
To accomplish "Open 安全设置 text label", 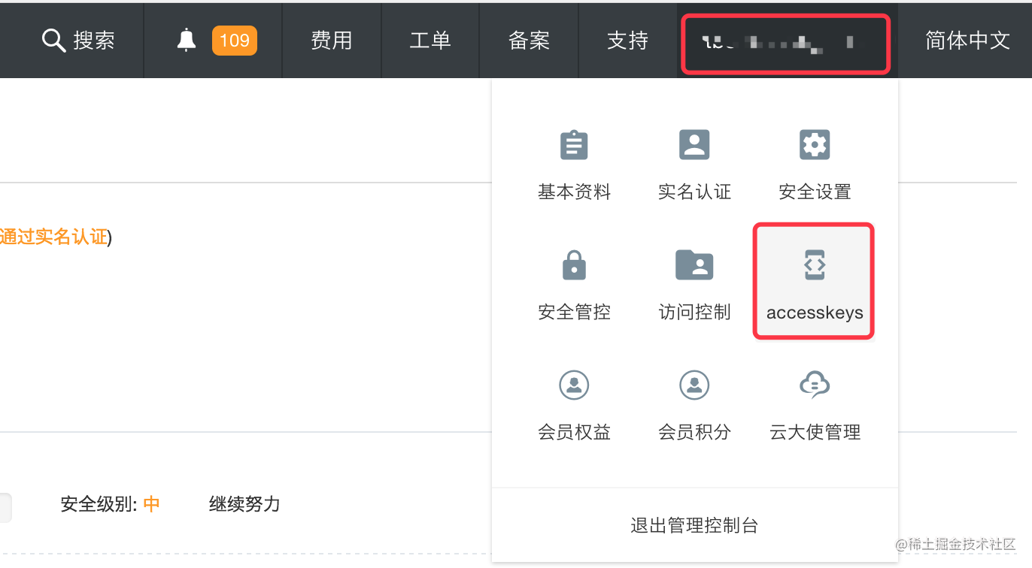I will point(815,192).
